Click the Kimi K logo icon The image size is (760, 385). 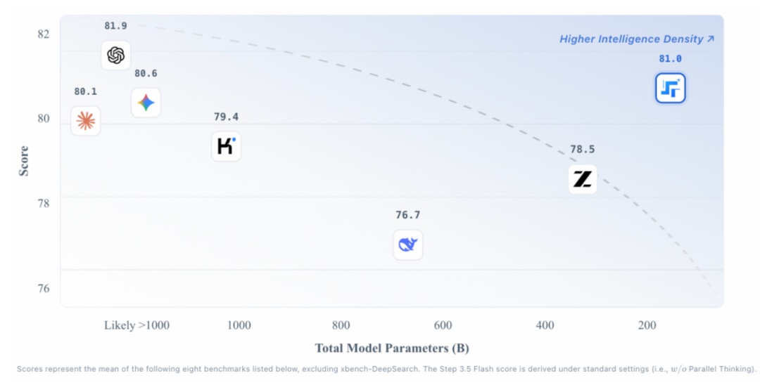pos(226,146)
